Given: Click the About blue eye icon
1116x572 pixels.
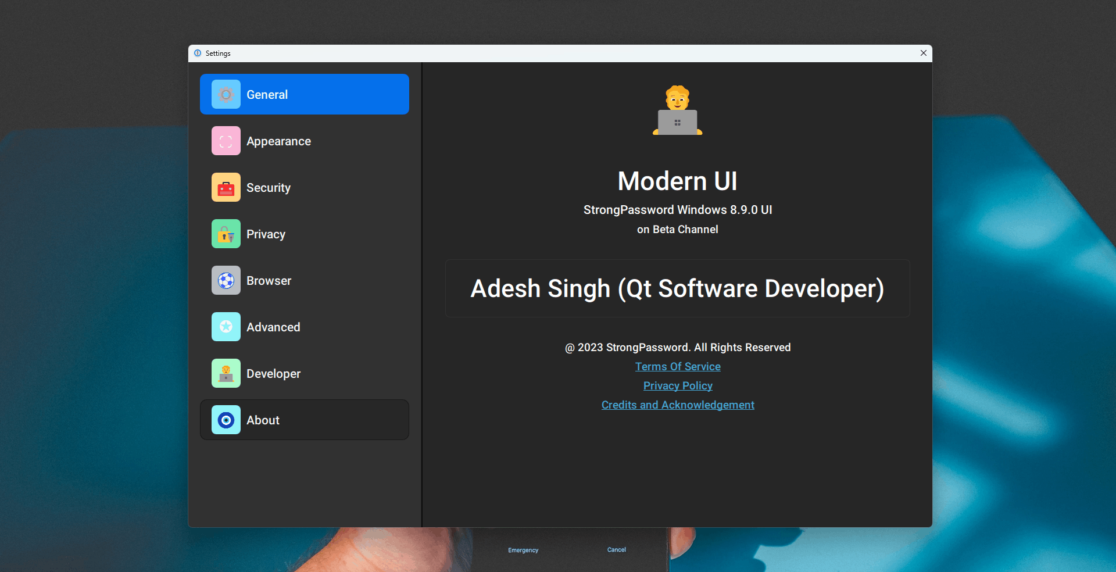Looking at the screenshot, I should (x=226, y=420).
